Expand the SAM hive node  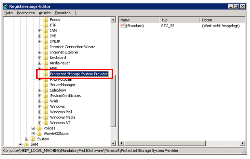(x=20, y=145)
